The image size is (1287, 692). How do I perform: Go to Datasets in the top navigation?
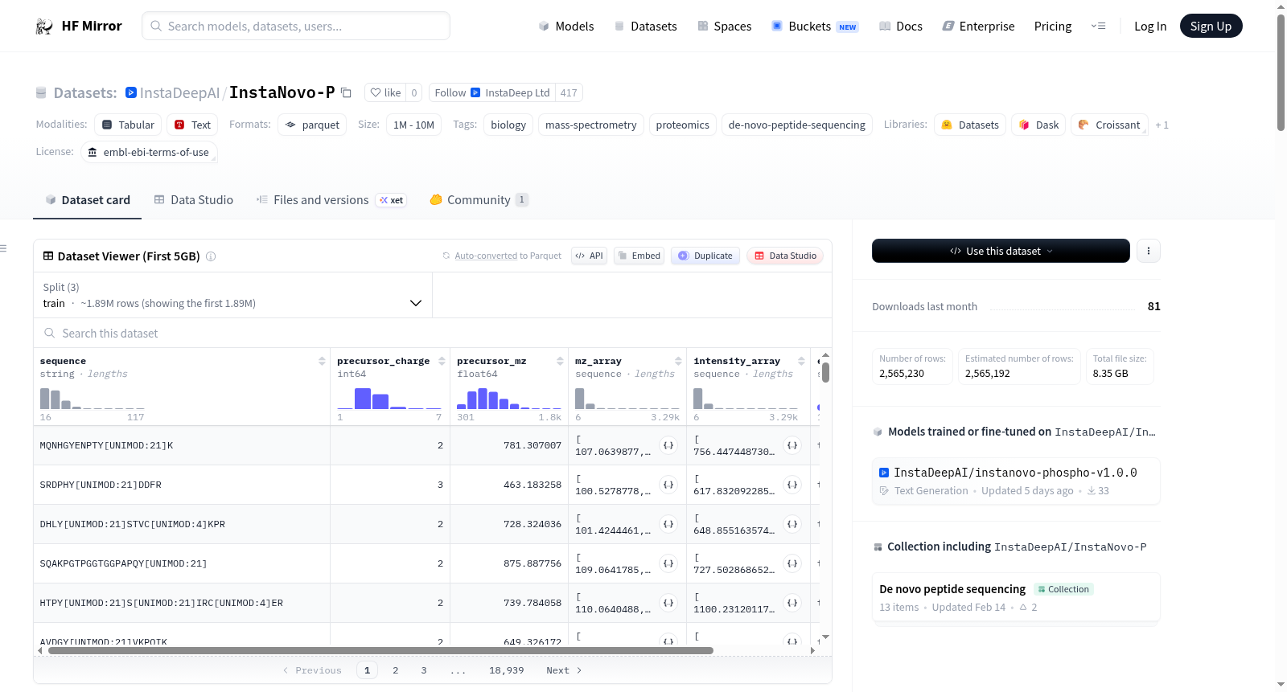coord(645,26)
